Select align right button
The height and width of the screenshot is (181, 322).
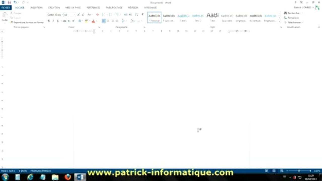pyautogui.click(x=113, y=21)
